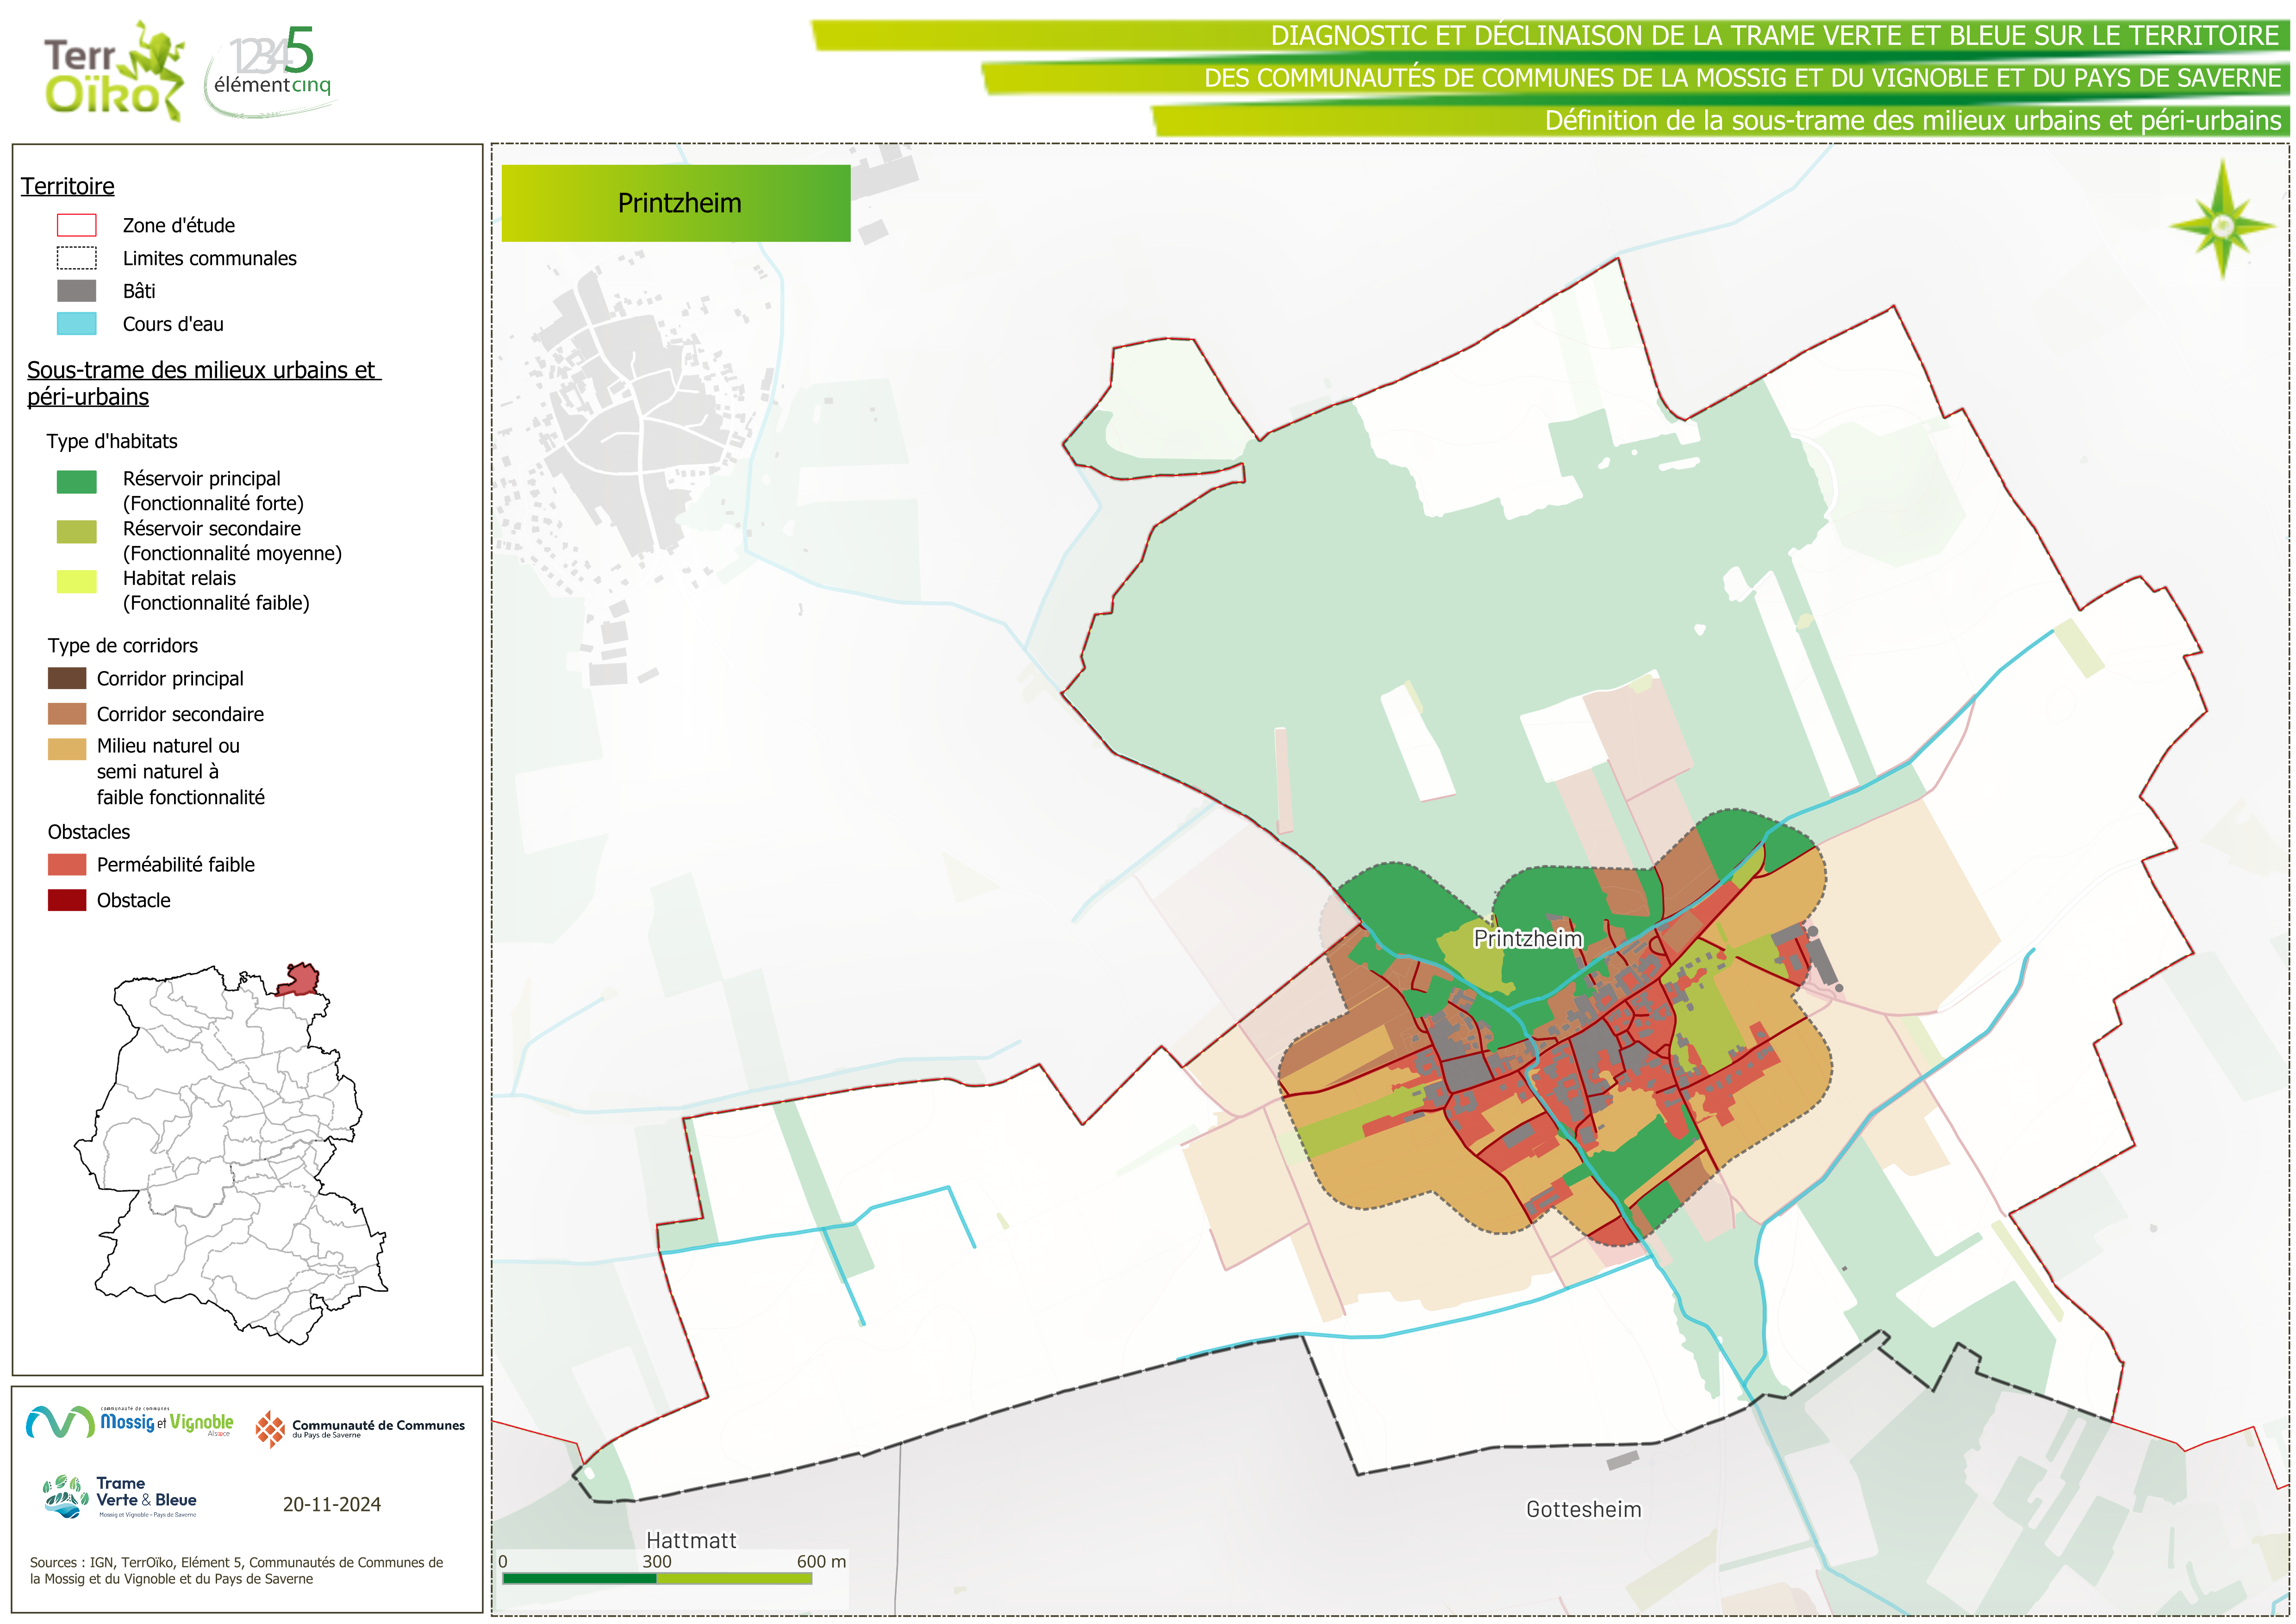This screenshot has width=2296, height=1624.
Task: Click the Gottesheim map label
Action: pyautogui.click(x=1583, y=1509)
